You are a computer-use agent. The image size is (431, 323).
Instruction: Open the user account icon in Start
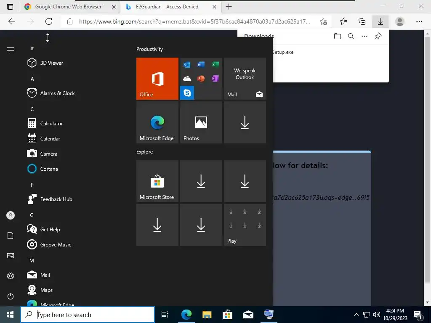[11, 215]
